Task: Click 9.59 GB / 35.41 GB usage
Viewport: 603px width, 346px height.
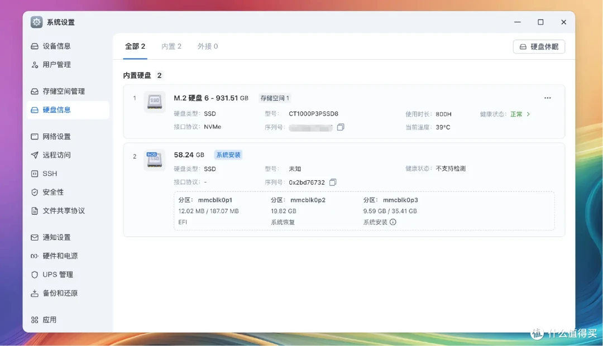Action: tap(390, 211)
